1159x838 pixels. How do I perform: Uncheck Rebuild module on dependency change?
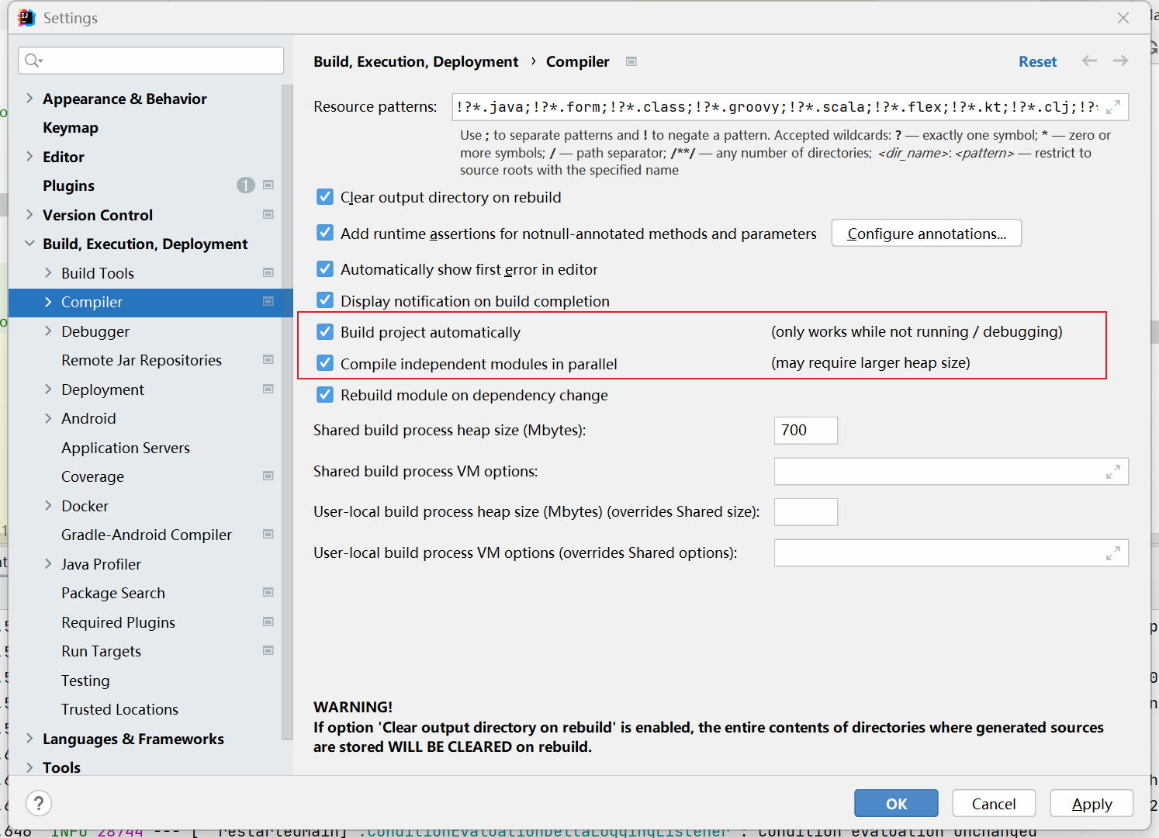coord(325,395)
